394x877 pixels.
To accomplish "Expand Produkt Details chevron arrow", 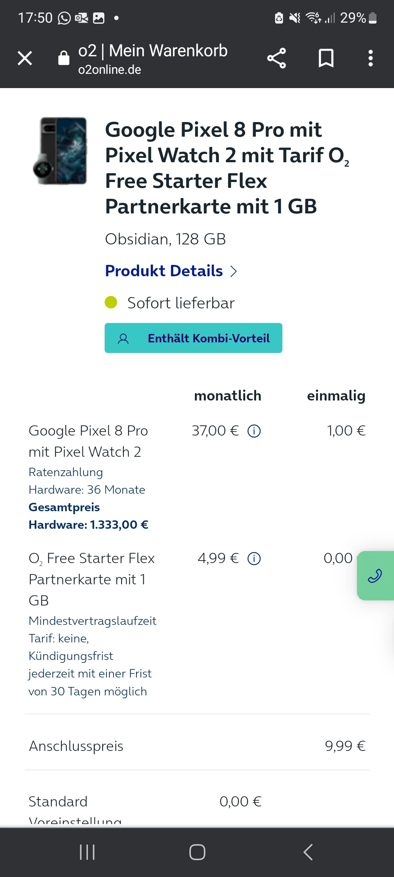I will 234,272.
